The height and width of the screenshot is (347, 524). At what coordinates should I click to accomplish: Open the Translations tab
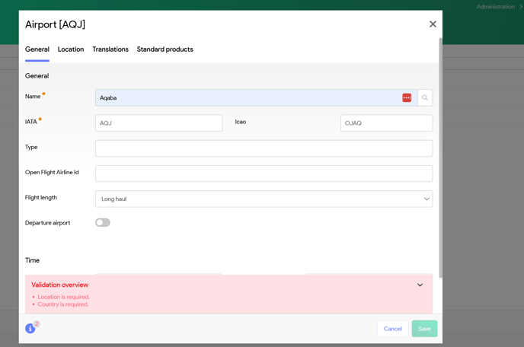coord(110,49)
